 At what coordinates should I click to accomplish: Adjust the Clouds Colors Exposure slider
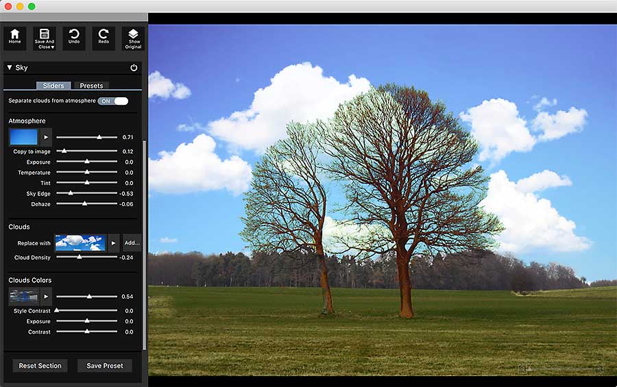(x=87, y=321)
